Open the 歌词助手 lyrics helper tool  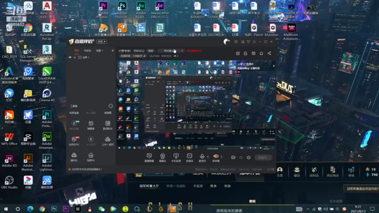pos(108,125)
